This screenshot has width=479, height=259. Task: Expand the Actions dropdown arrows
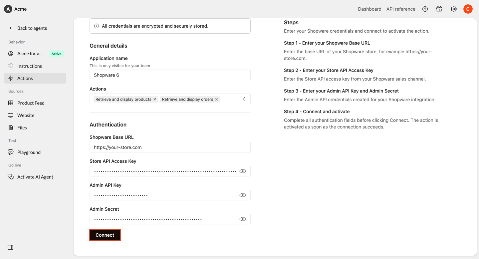click(x=244, y=99)
